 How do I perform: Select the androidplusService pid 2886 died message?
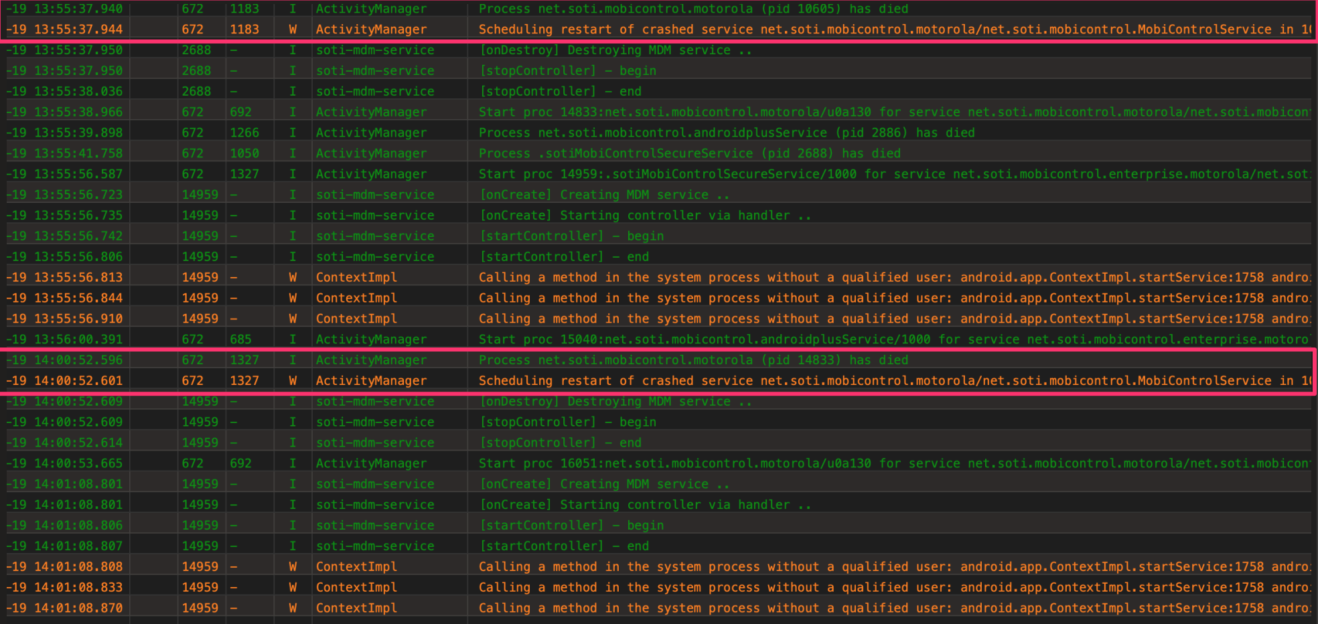[x=726, y=133]
